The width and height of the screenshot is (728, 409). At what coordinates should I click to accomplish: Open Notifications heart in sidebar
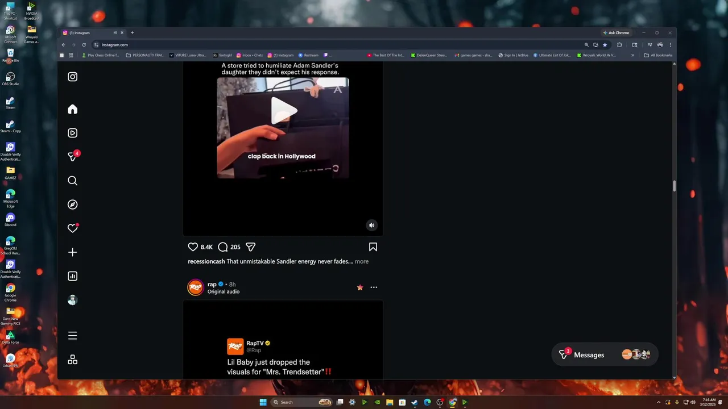click(73, 228)
